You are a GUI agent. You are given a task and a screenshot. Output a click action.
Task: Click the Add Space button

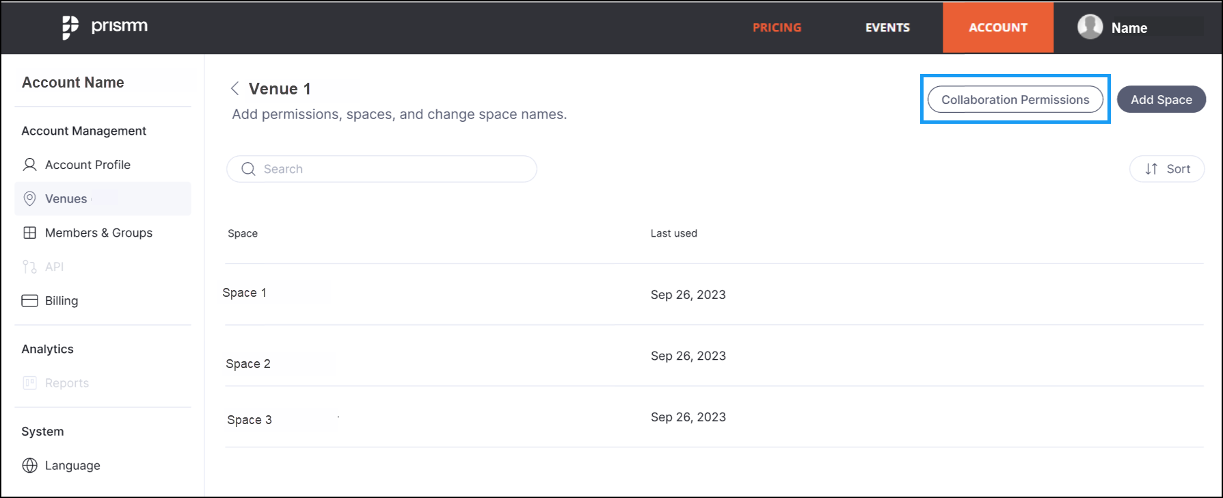tap(1161, 100)
